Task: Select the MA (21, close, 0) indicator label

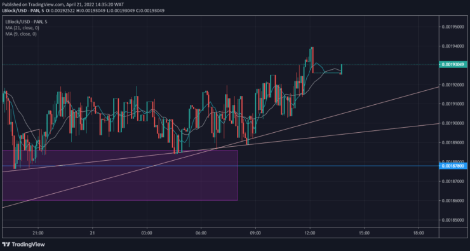Action: tap(22, 28)
